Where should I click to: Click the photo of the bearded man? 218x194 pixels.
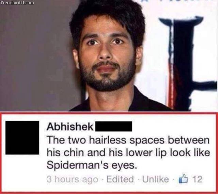109,55
